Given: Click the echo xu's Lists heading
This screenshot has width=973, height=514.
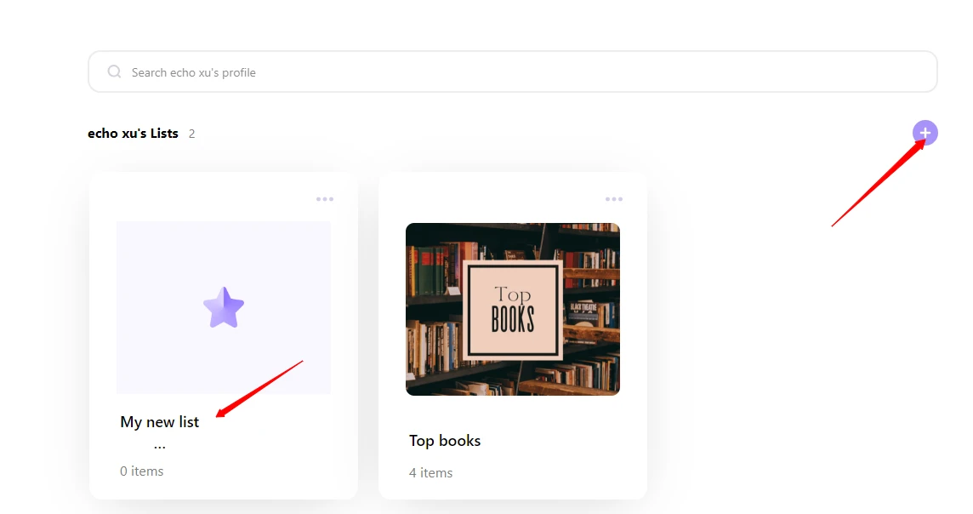Looking at the screenshot, I should pos(133,134).
